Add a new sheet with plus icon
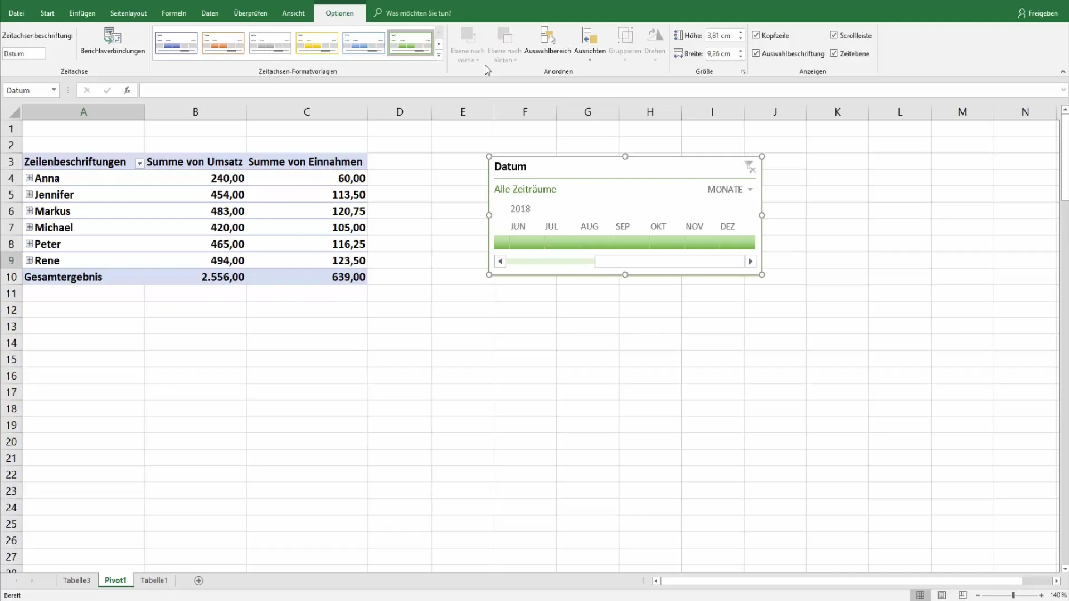 tap(198, 580)
